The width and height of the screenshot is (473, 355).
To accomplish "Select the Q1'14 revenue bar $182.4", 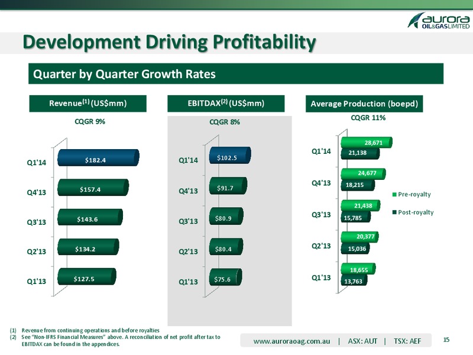I will 98,157.
